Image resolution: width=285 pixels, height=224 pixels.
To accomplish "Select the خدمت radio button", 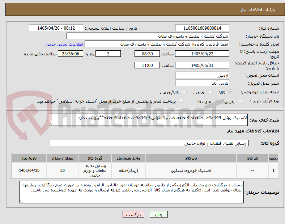I will click(210, 92).
